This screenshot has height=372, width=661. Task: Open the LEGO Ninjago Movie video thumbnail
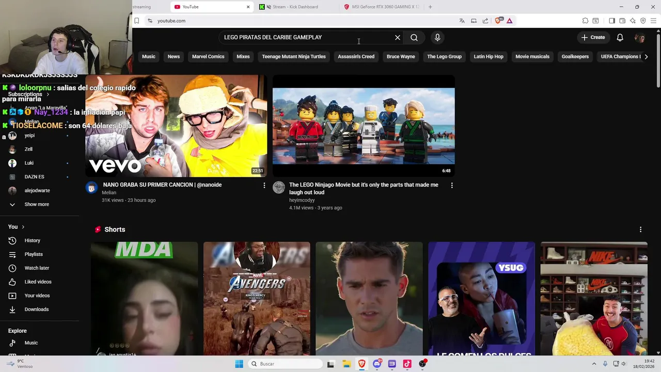[x=364, y=126]
